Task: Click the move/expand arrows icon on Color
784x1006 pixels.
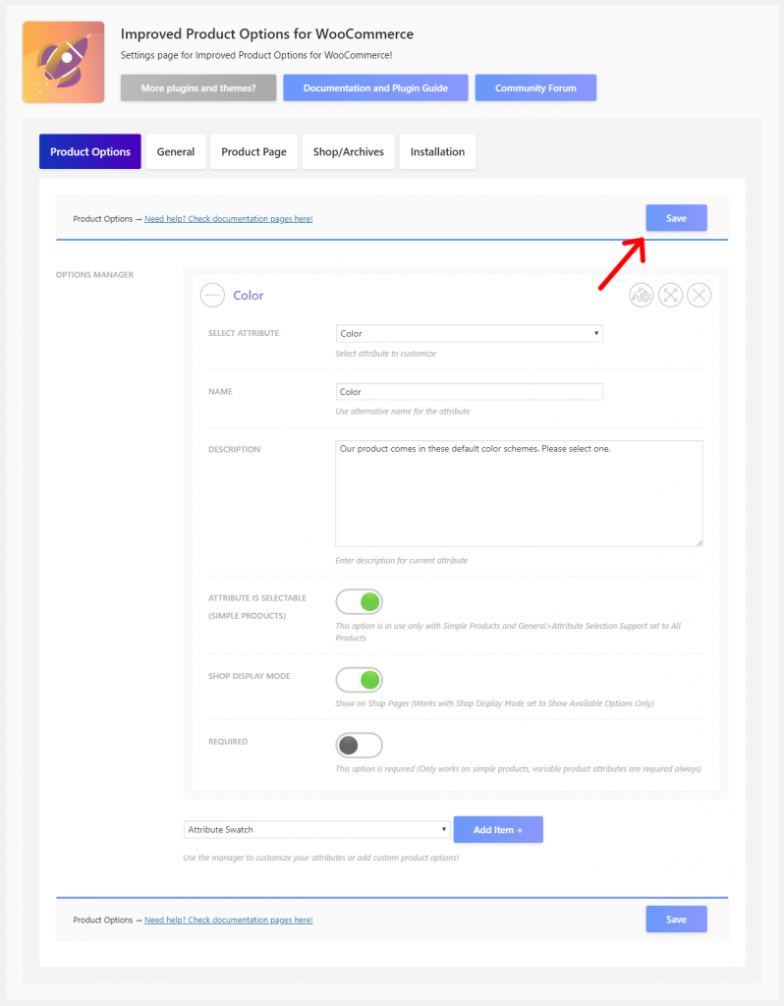Action: (670, 295)
